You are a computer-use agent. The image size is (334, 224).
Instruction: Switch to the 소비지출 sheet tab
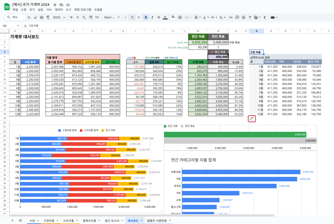68,220
